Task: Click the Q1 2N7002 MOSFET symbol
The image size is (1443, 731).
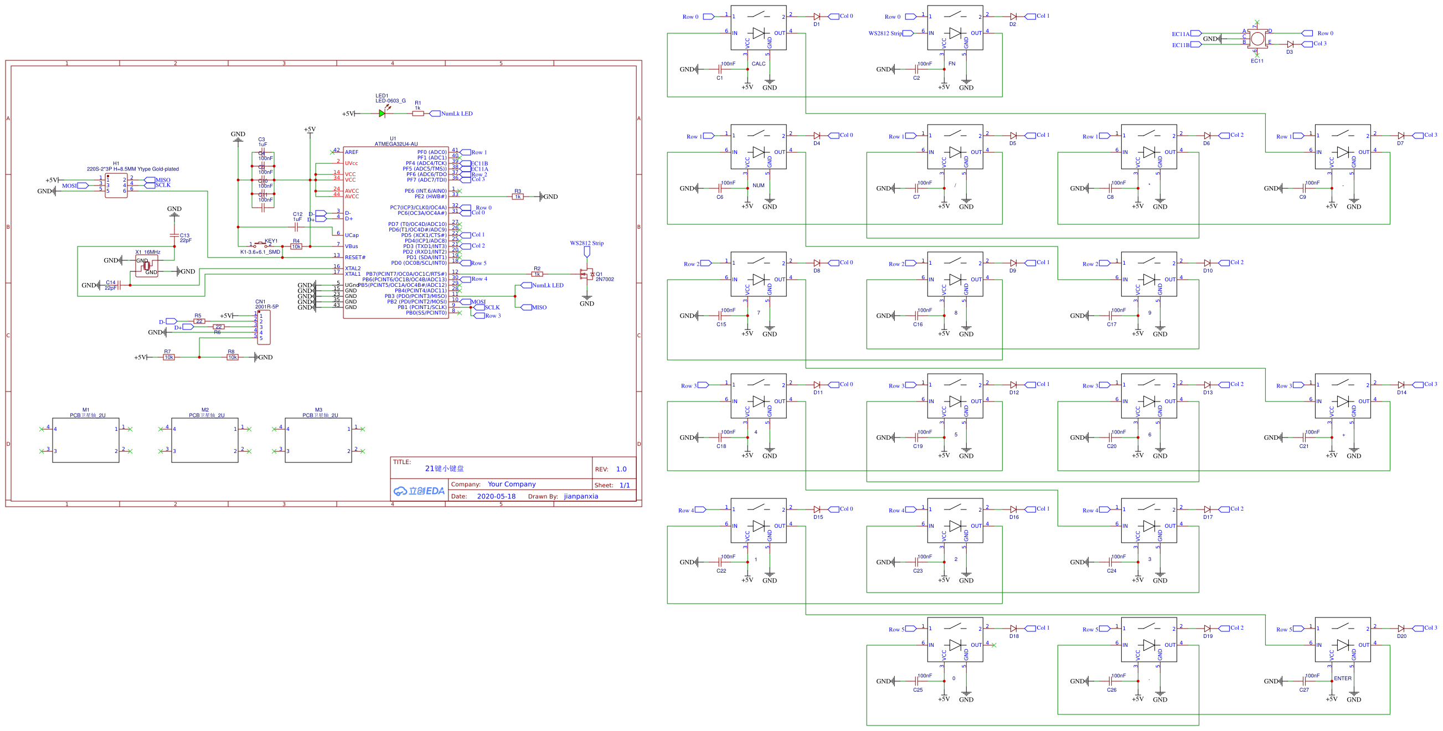Action: tap(587, 274)
